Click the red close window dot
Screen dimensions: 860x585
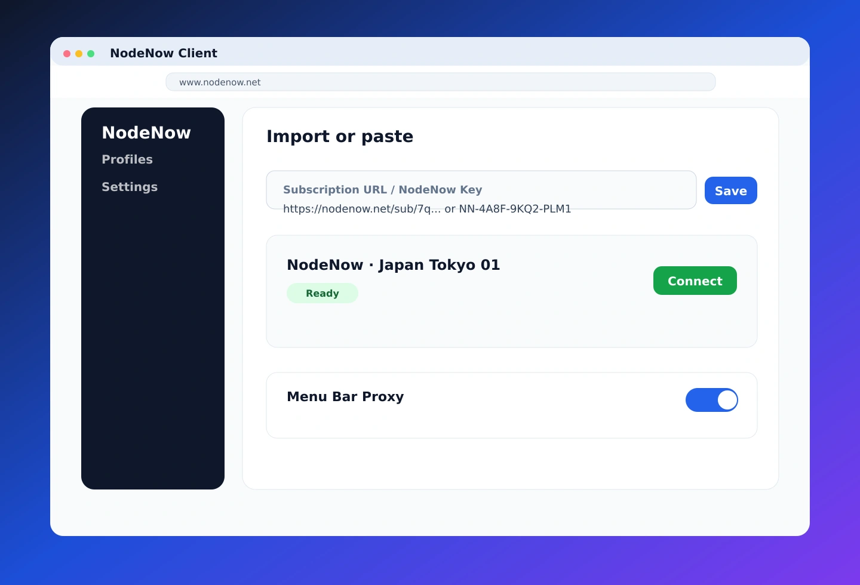click(67, 54)
